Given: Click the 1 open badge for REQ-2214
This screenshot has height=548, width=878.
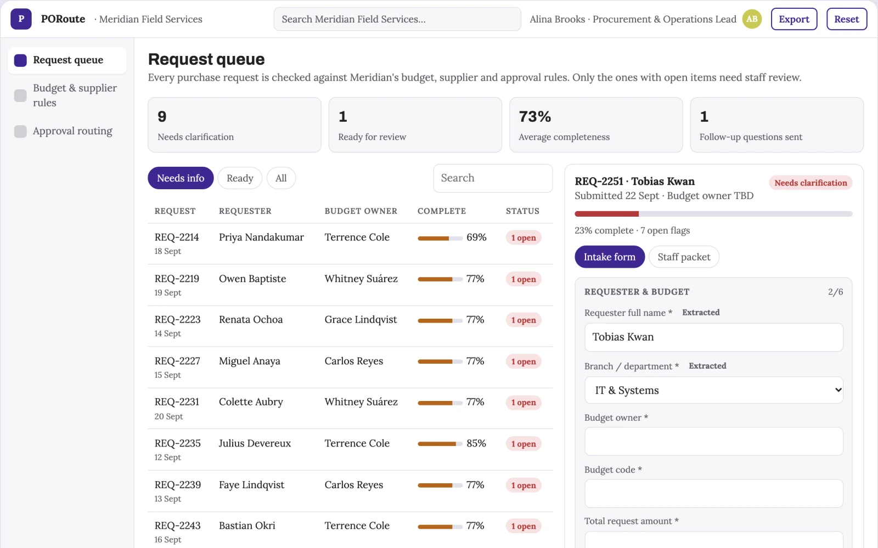Looking at the screenshot, I should (524, 238).
